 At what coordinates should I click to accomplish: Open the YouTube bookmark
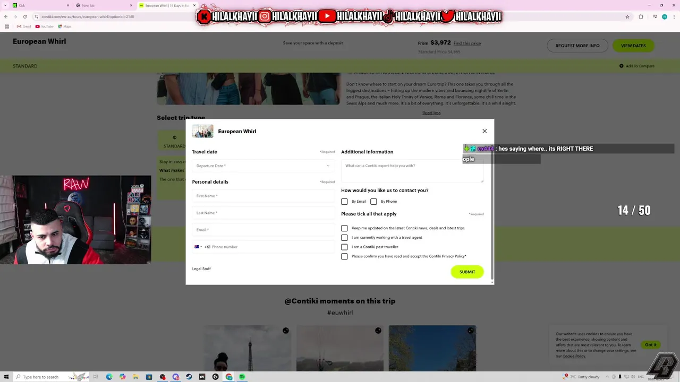[45, 27]
